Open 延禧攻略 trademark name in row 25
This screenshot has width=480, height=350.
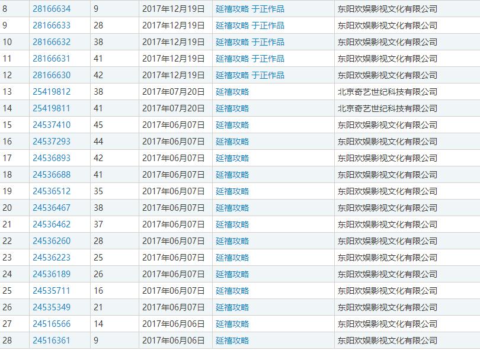(232, 291)
